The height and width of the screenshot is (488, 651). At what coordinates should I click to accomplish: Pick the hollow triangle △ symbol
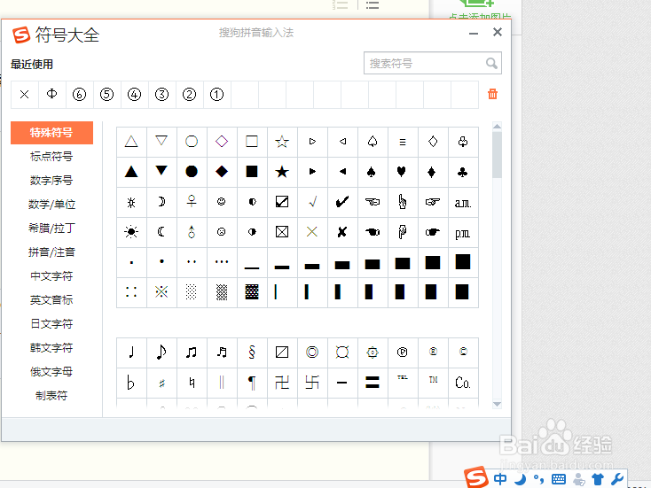(131, 142)
